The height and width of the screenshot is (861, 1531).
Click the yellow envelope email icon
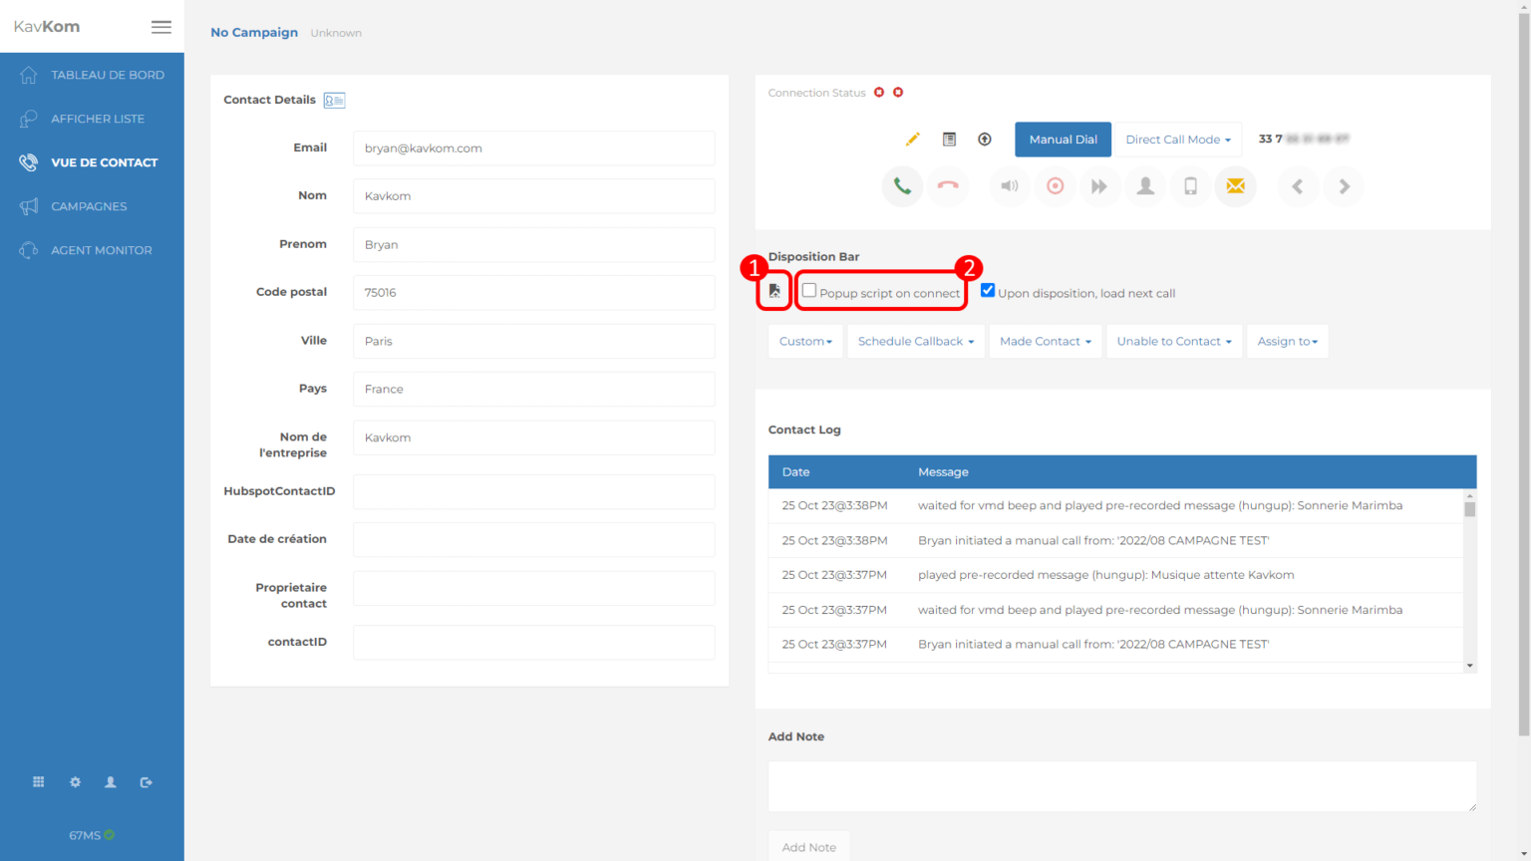[x=1235, y=186]
